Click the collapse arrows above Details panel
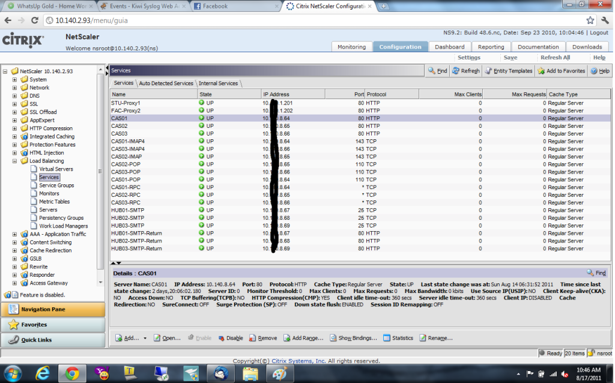Viewport: 615px width, 383px height. (x=116, y=263)
